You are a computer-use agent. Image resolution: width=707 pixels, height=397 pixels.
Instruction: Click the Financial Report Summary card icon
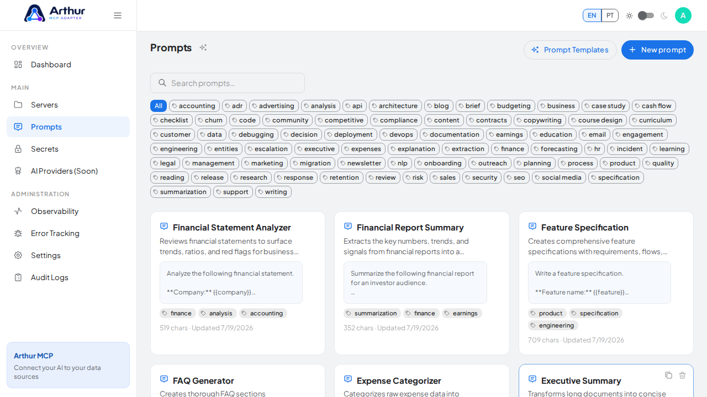coord(348,227)
